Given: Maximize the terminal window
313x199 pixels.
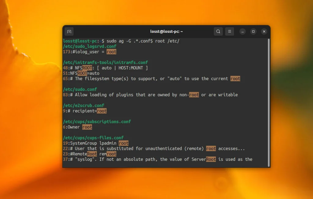Looking at the screenshot, I should click(x=253, y=31).
